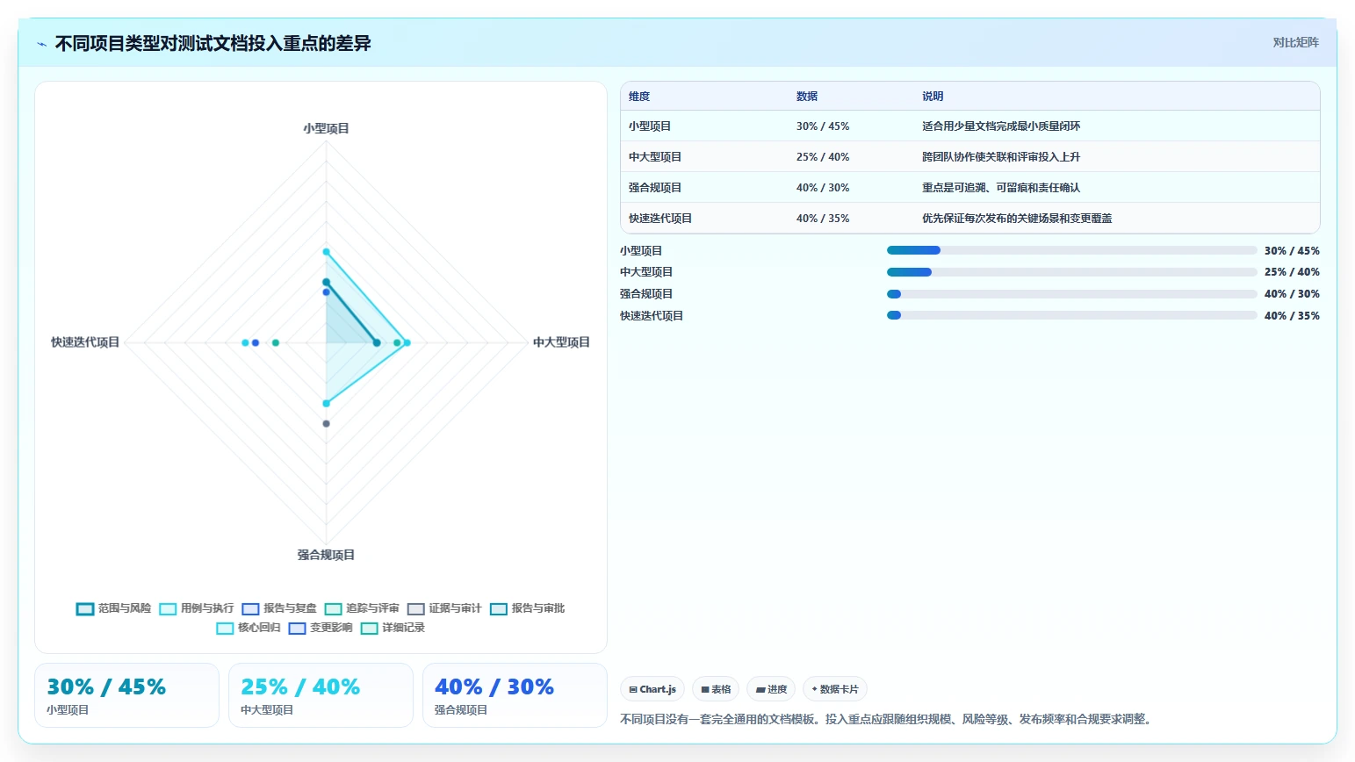Image resolution: width=1355 pixels, height=762 pixels.
Task: Select the Chart.js chip
Action: tap(652, 689)
